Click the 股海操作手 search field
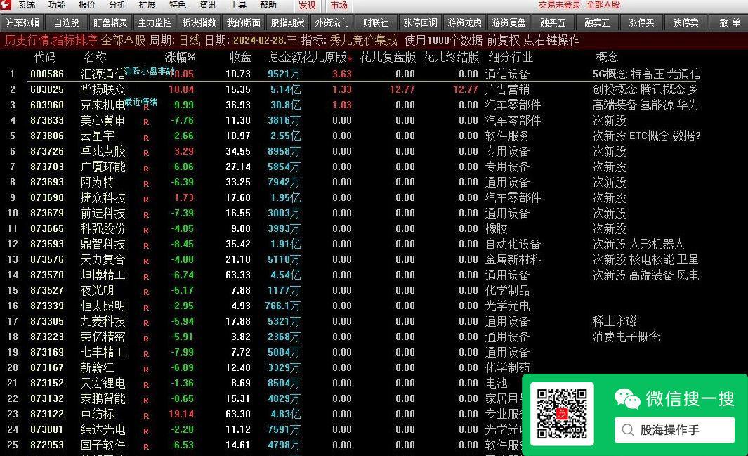Image resolution: width=748 pixels, height=456 pixels. (674, 430)
